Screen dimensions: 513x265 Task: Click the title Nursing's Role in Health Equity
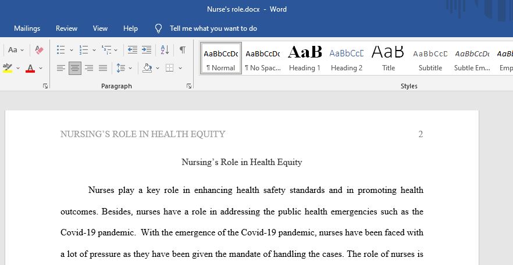(x=242, y=162)
